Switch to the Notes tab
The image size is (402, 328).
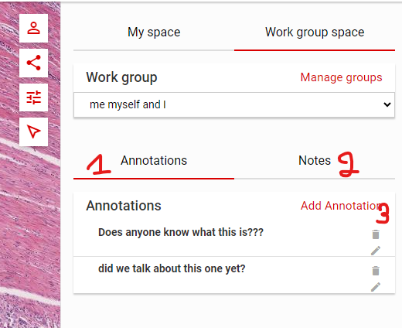315,160
